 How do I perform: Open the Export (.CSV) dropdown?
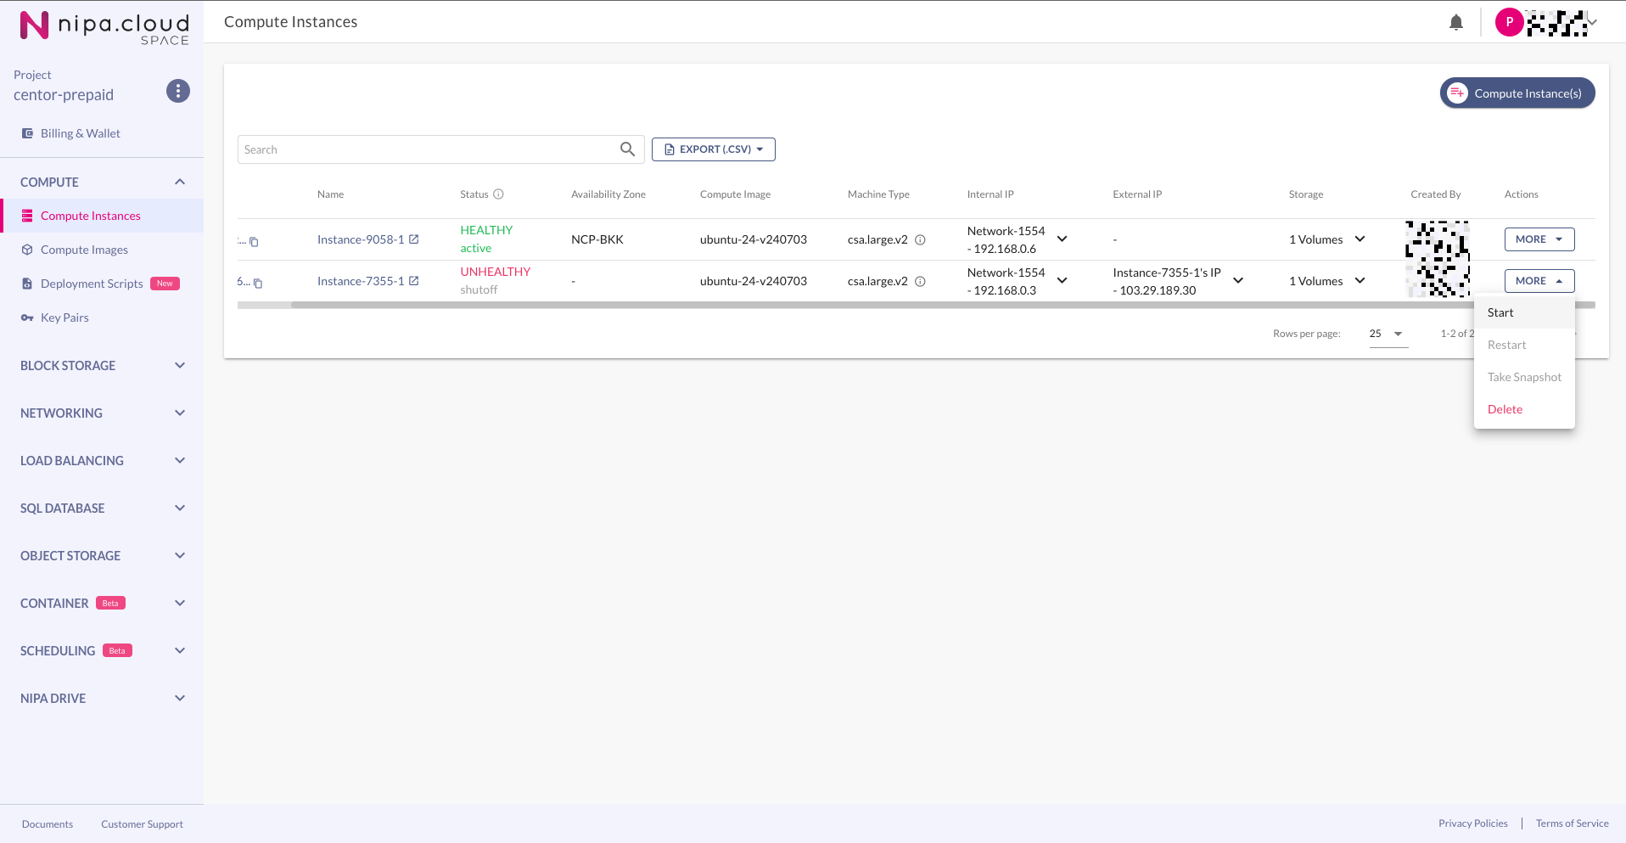714,149
